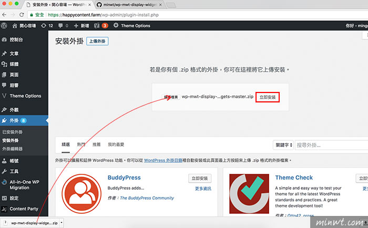368x228 pixels.
Task: Open the Pages (頁面) sidebar icon
Action: (x=4, y=75)
